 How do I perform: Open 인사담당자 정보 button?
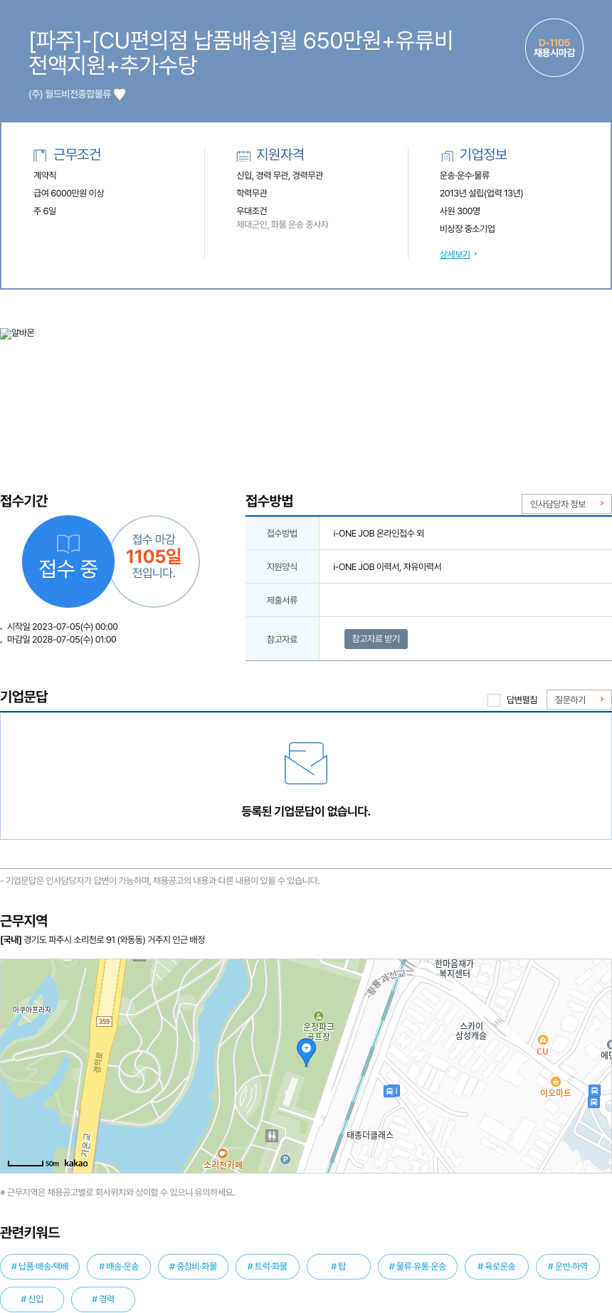point(566,504)
